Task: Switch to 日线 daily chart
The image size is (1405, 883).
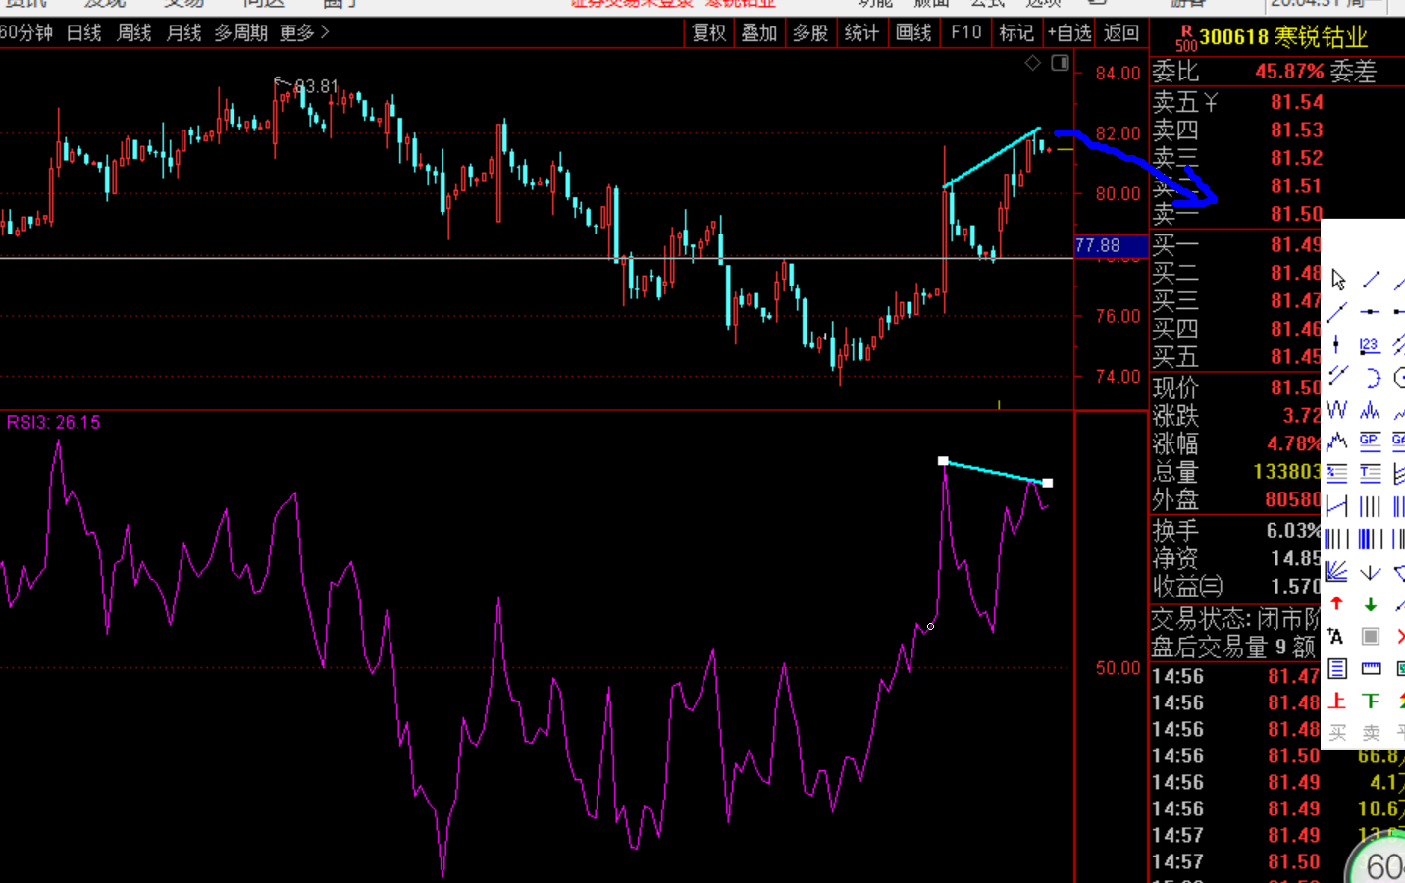Action: (84, 33)
